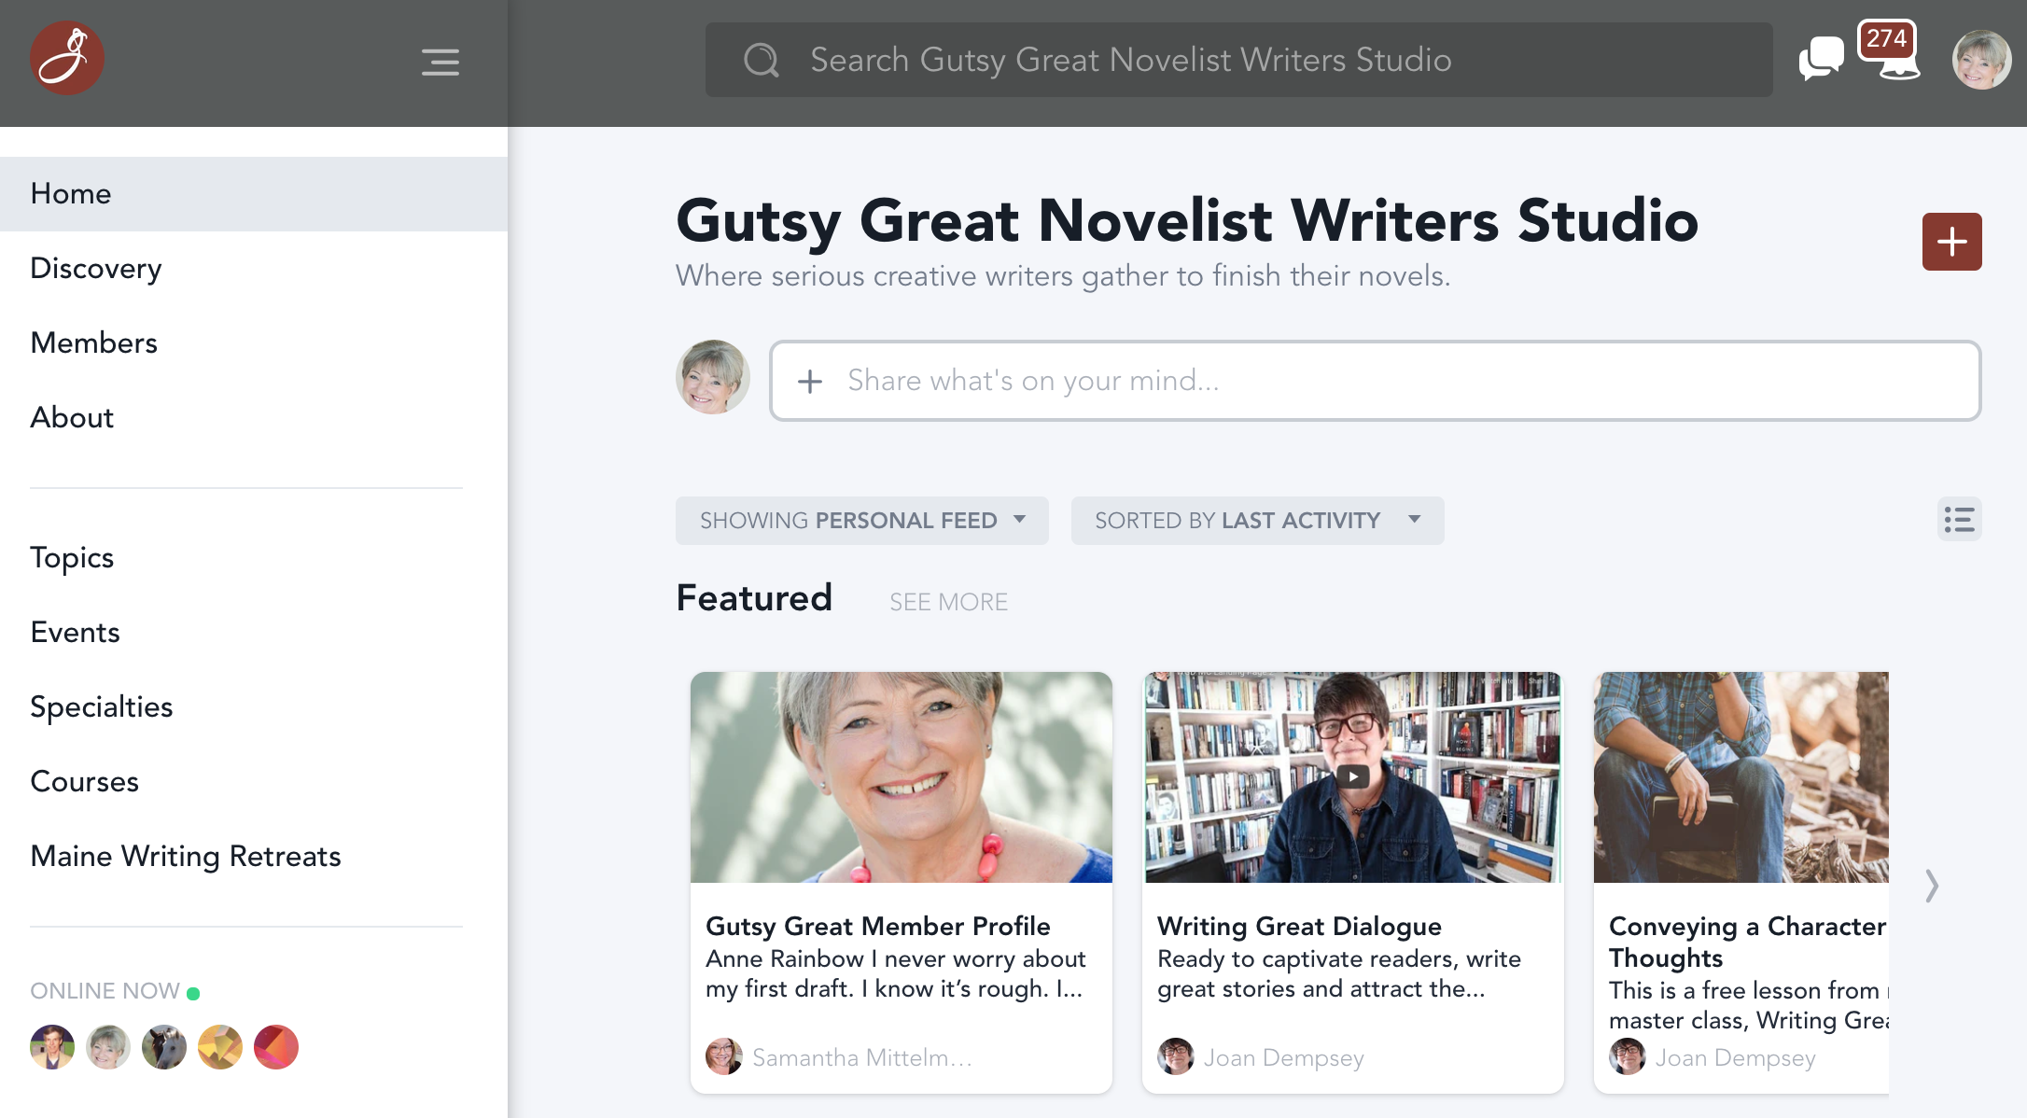This screenshot has height=1118, width=2027.
Task: Open Maine Writing Retreats
Action: click(x=254, y=857)
